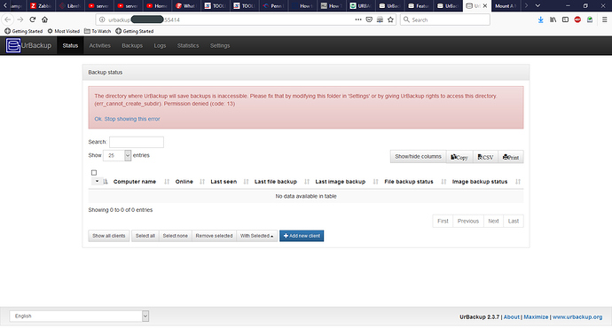Open the Firefox hamburger menu
The height and width of the screenshot is (328, 612).
tap(604, 20)
